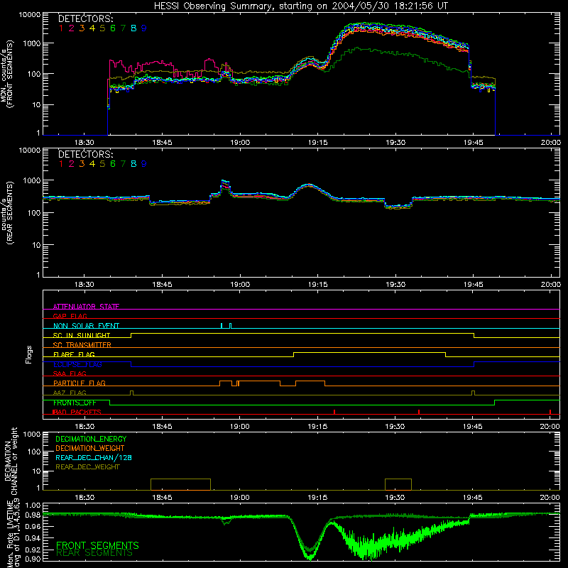Click red detector "1" in front segments legend
The width and height of the screenshot is (568, 568).
coord(61,28)
